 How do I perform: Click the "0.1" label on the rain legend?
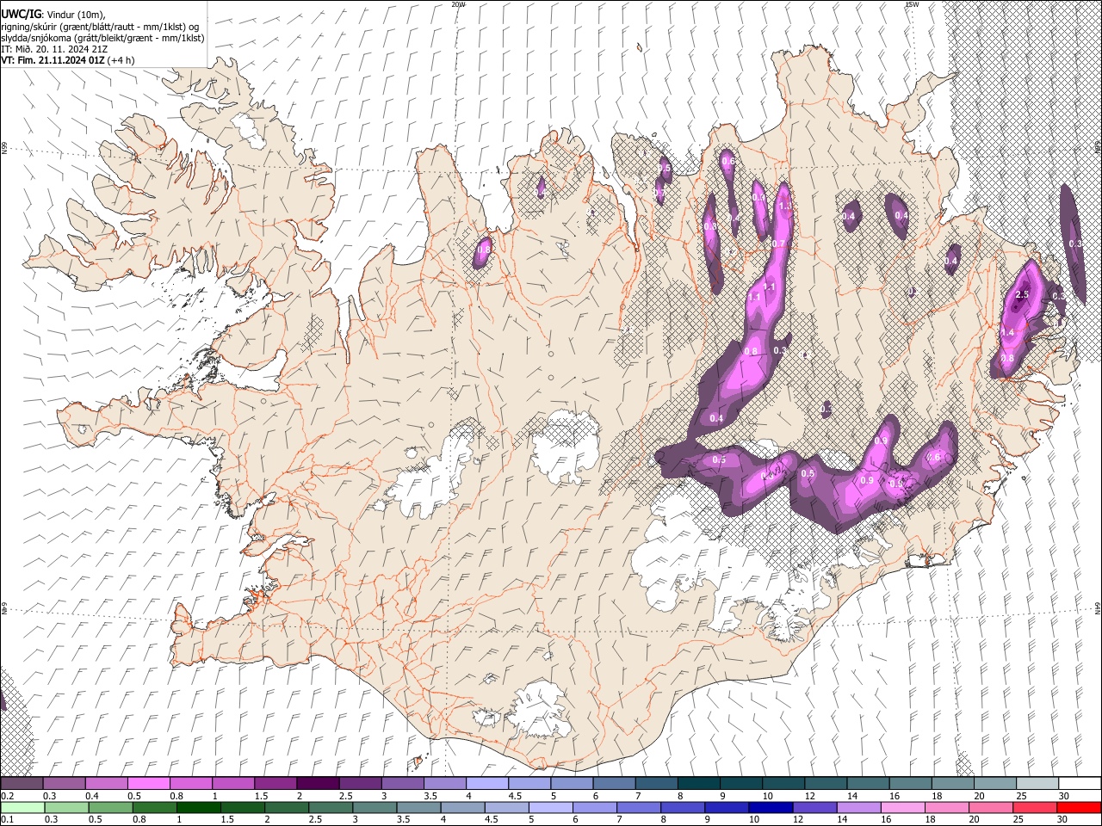[x=7, y=819]
